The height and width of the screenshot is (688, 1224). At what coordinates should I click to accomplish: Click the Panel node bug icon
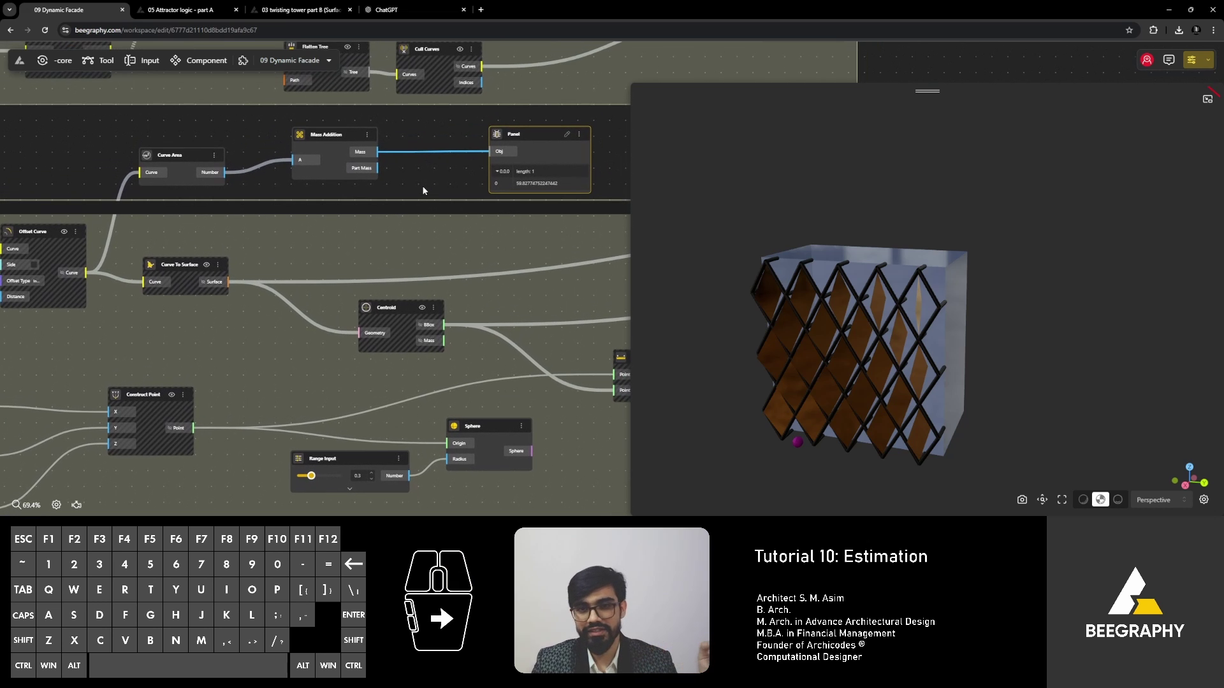pyautogui.click(x=497, y=134)
